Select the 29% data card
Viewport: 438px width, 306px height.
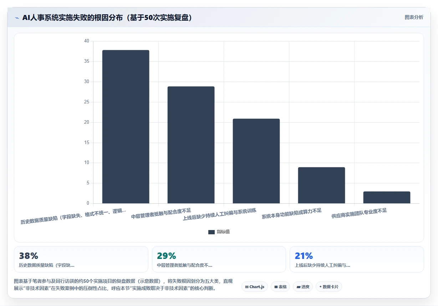coord(219,259)
